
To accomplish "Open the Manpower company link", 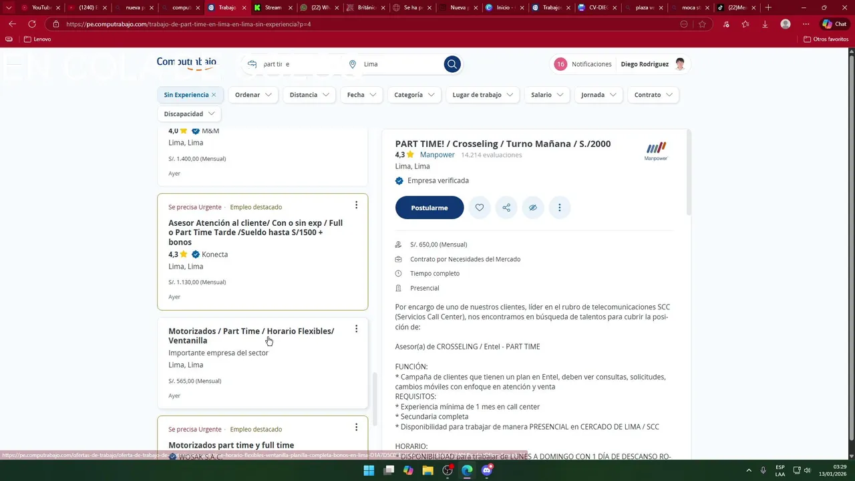I will click(438, 155).
